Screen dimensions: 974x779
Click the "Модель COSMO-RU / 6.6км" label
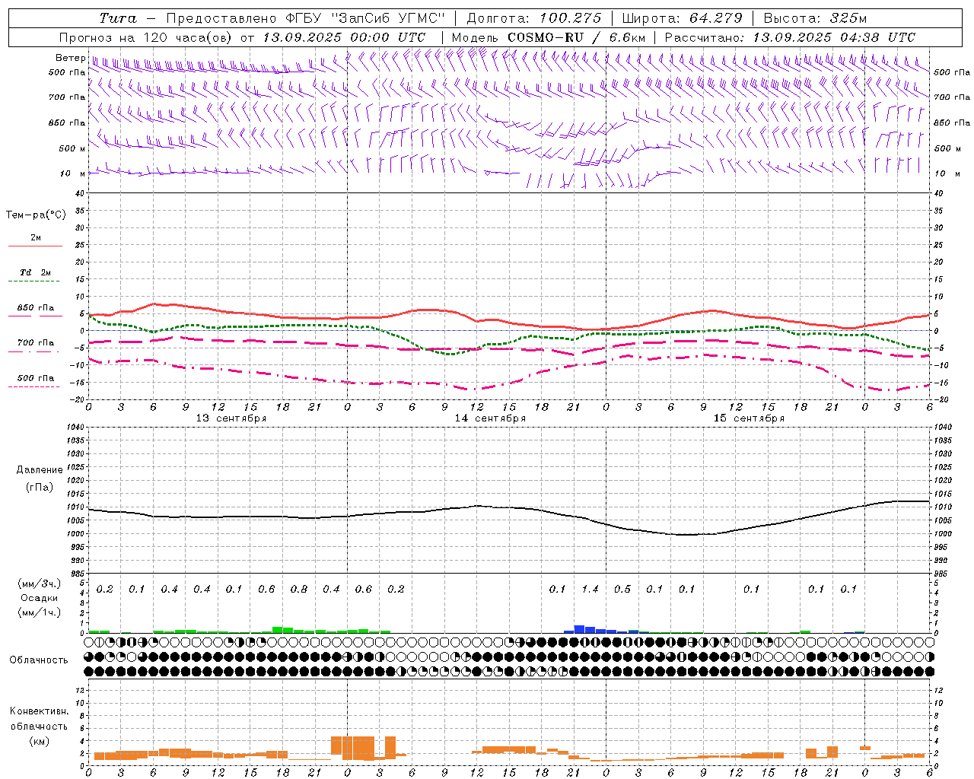[549, 37]
